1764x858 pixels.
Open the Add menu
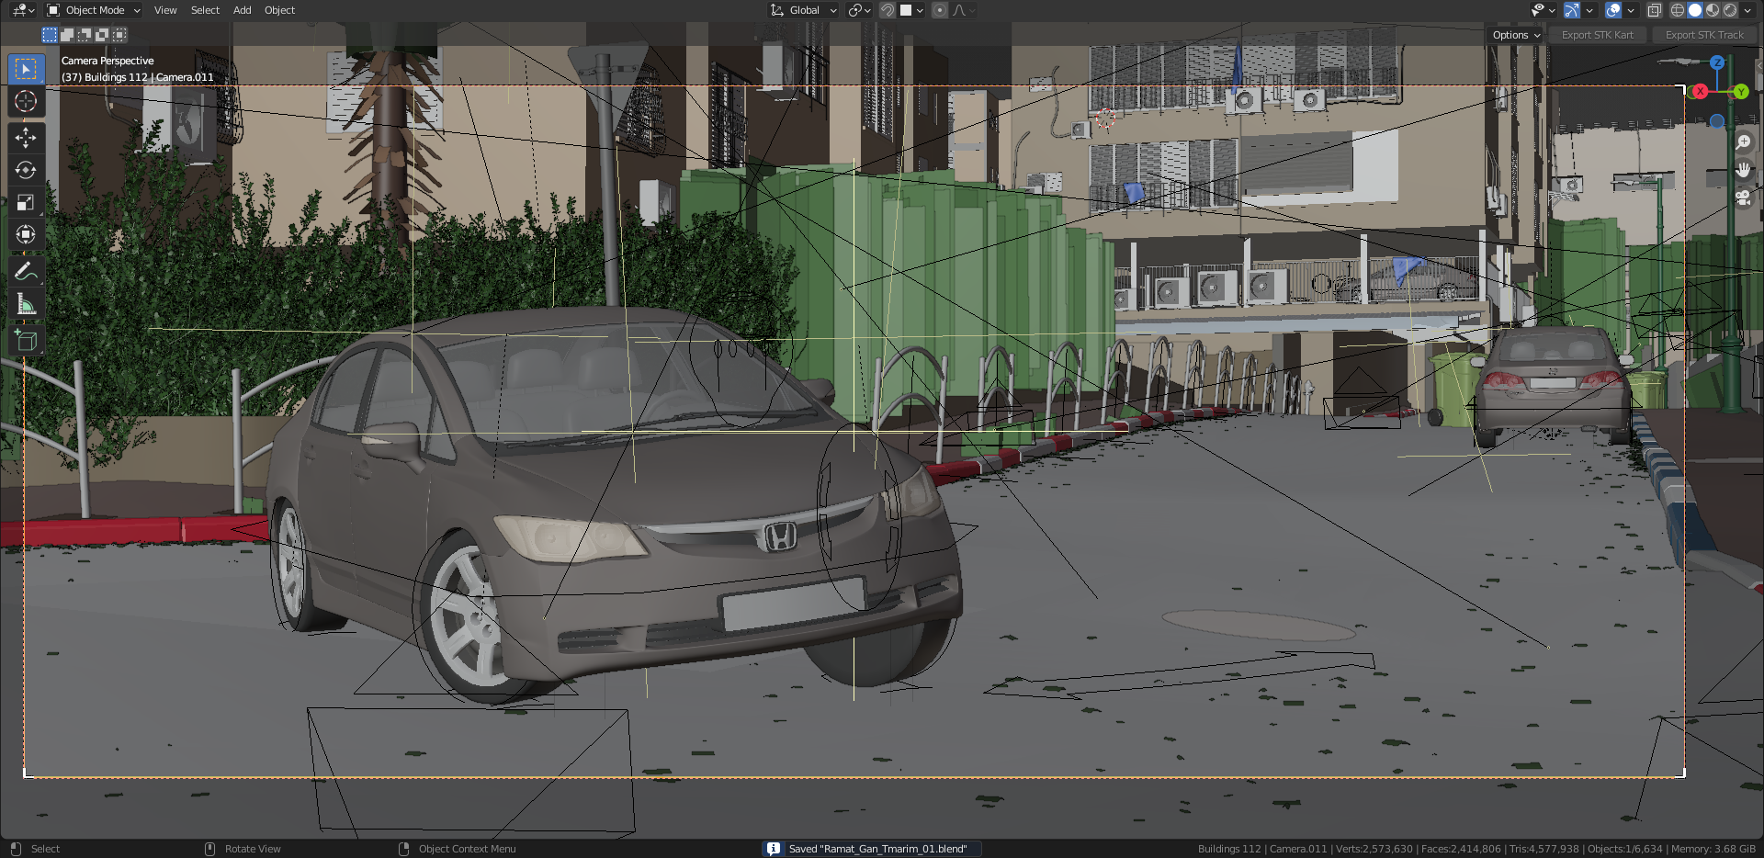[242, 10]
